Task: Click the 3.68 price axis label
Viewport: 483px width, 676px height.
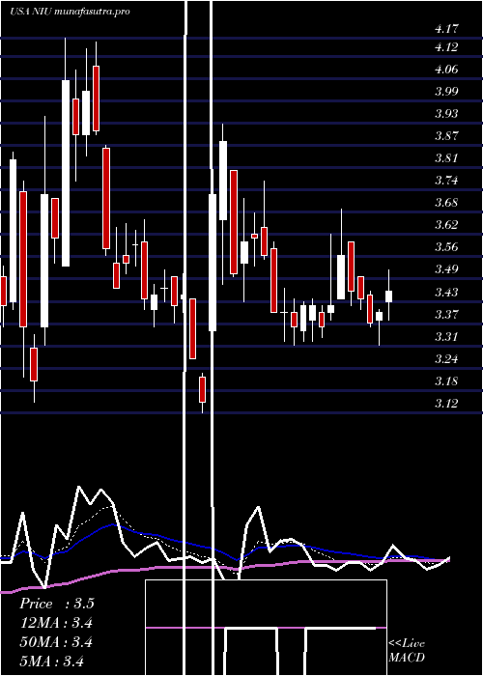Action: coord(446,202)
